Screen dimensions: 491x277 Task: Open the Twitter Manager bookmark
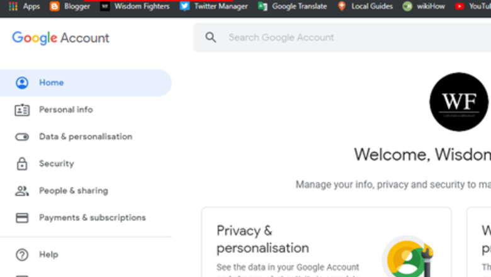(213, 6)
